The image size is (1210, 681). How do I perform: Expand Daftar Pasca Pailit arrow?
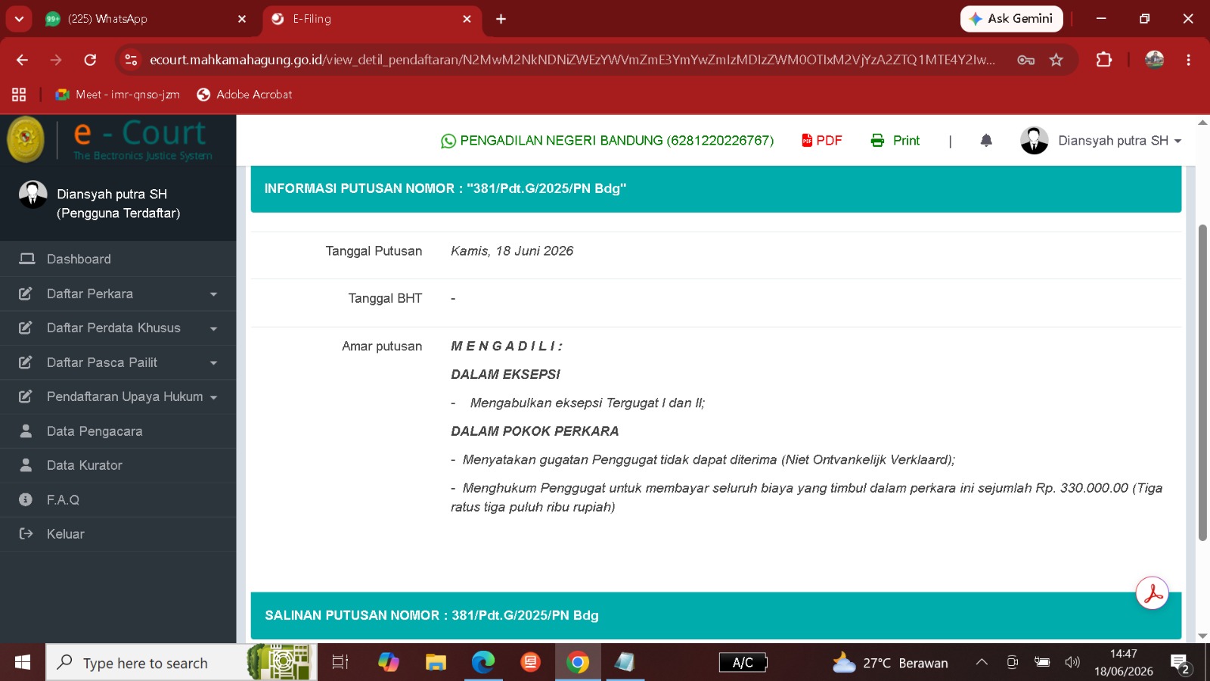[x=213, y=363]
